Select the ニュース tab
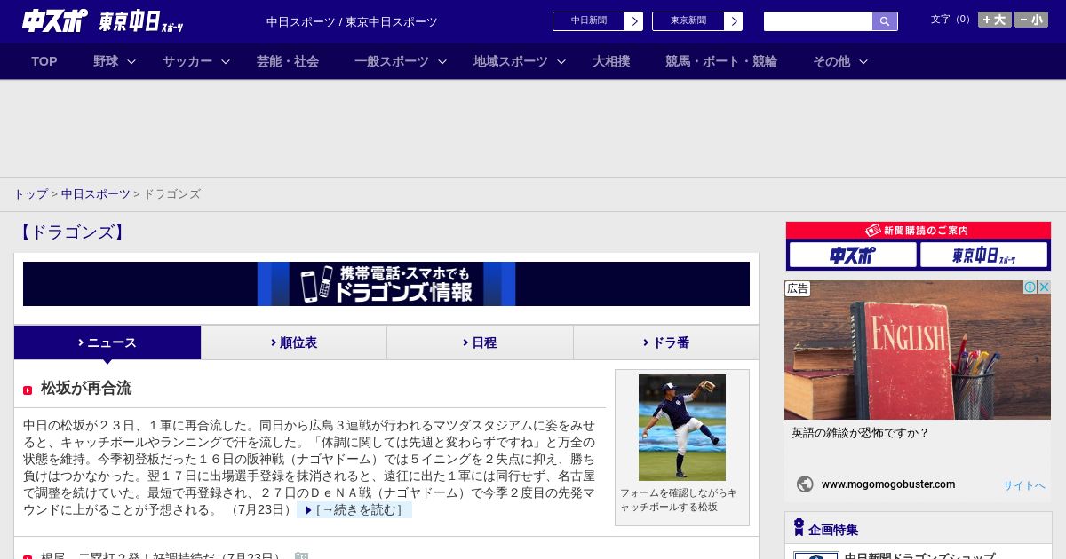The image size is (1066, 559). 107,342
